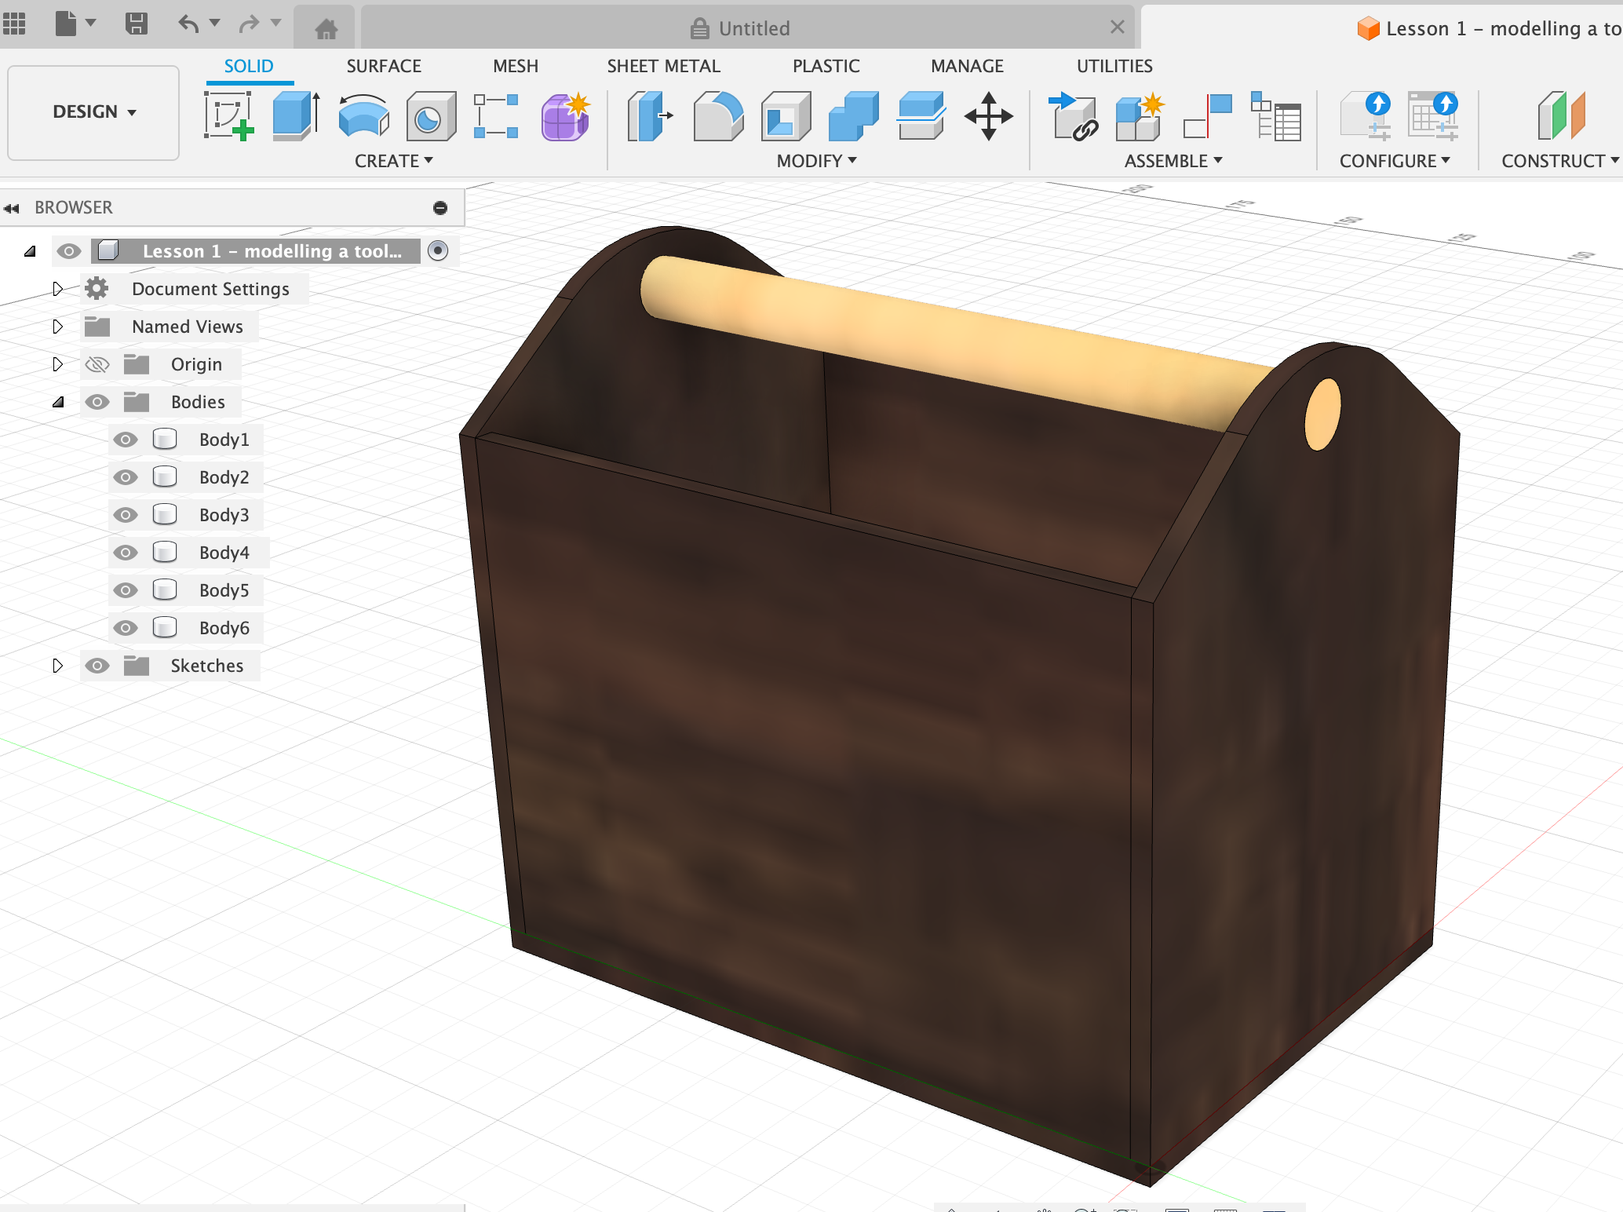This screenshot has height=1212, width=1623.
Task: Select the Revolve tool
Action: pyautogui.click(x=363, y=115)
